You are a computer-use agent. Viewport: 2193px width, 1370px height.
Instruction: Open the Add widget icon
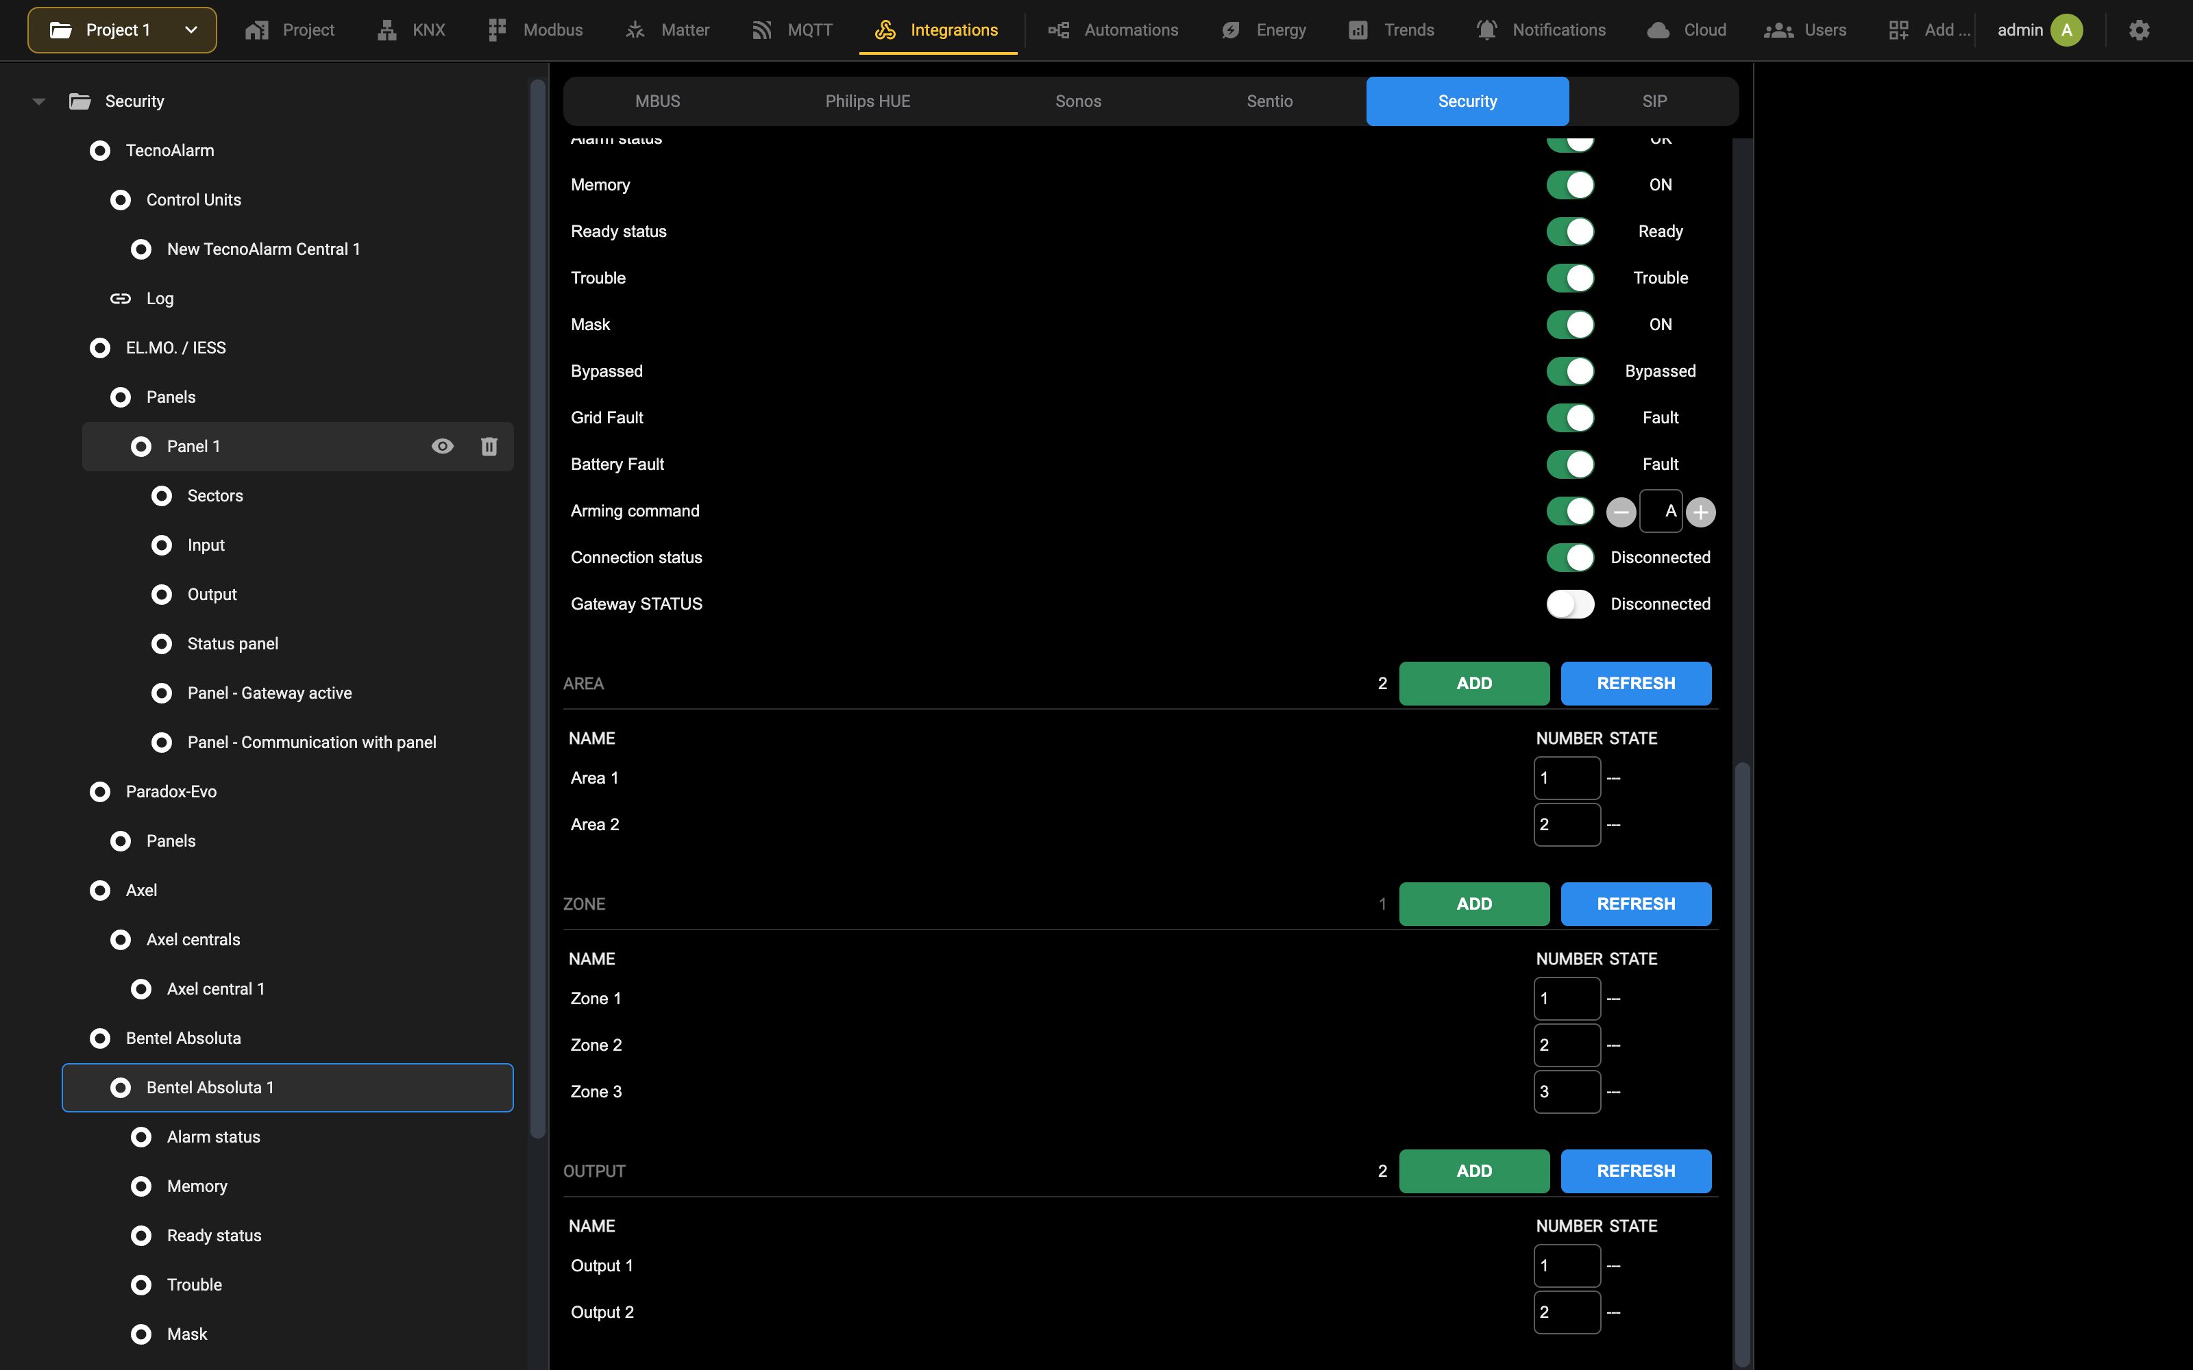pos(1898,30)
